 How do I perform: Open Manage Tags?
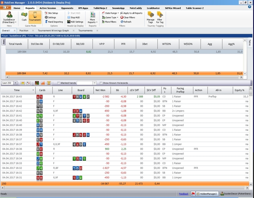click(151, 17)
